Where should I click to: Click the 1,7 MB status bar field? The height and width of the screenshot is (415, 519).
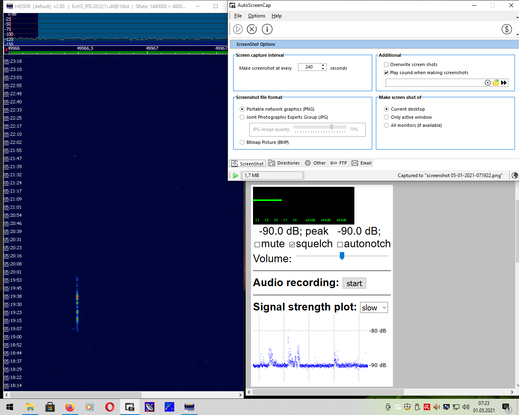(272, 175)
